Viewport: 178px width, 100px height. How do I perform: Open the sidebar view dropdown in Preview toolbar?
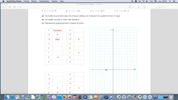(4, 7)
